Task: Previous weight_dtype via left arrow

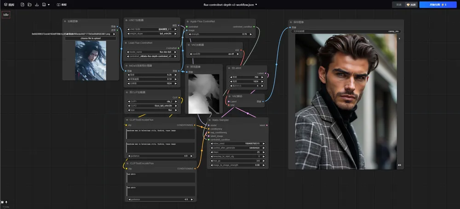Action: coord(128,34)
